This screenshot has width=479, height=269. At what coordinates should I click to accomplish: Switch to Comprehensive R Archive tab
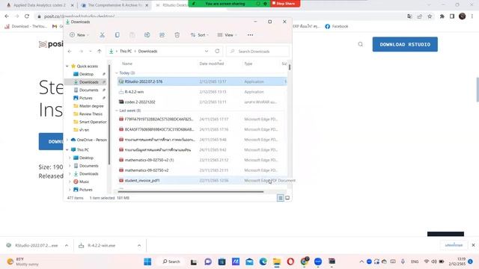[x=115, y=5]
